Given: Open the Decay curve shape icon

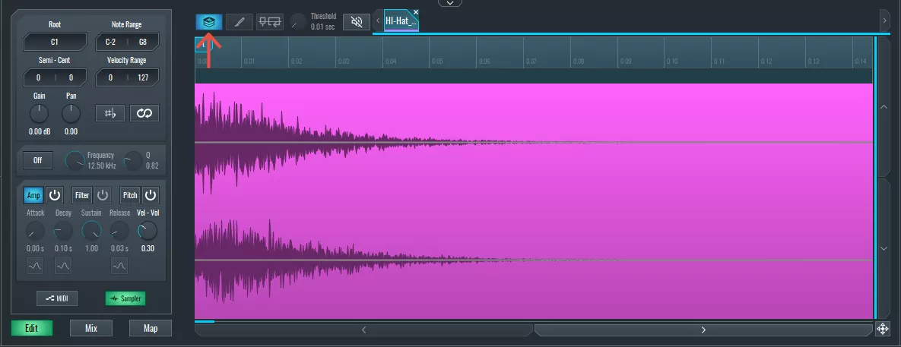Looking at the screenshot, I should coord(63,266).
